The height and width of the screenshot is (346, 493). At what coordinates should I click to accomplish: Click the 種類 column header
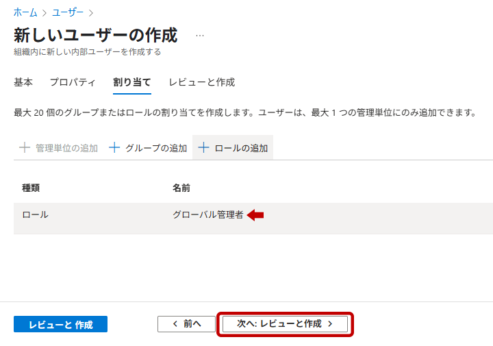pyautogui.click(x=31, y=188)
